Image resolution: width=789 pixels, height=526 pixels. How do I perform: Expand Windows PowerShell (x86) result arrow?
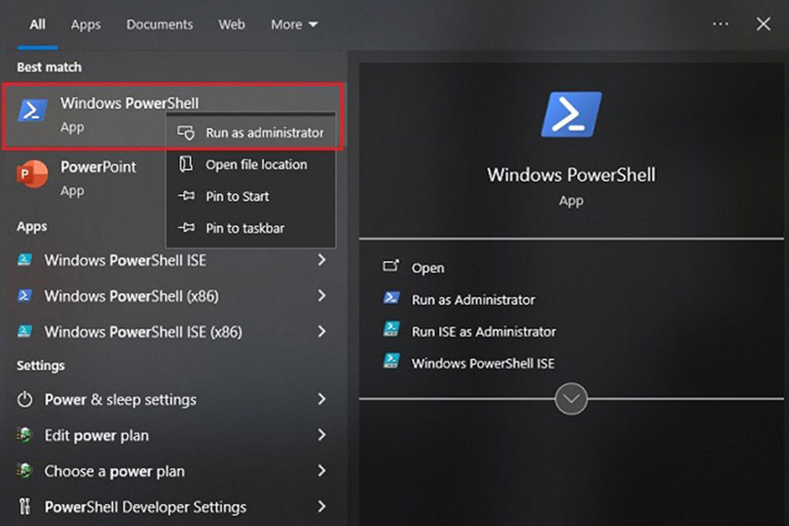pos(322,295)
